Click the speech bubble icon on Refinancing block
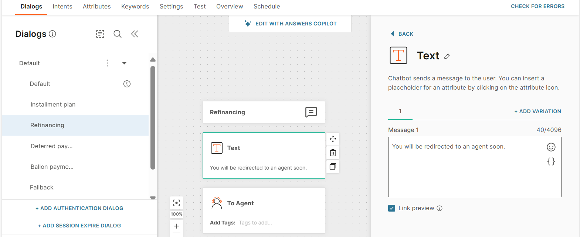Image resolution: width=580 pixels, height=237 pixels. tap(311, 112)
